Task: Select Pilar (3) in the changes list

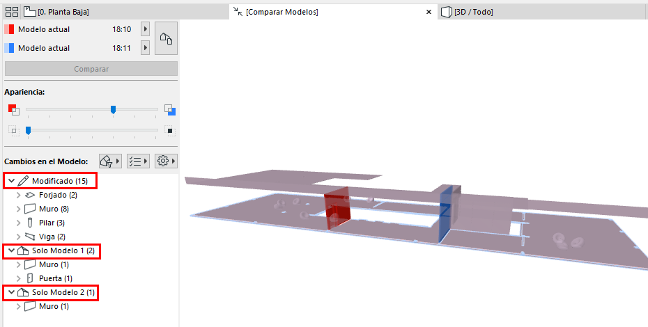Action: (x=52, y=223)
